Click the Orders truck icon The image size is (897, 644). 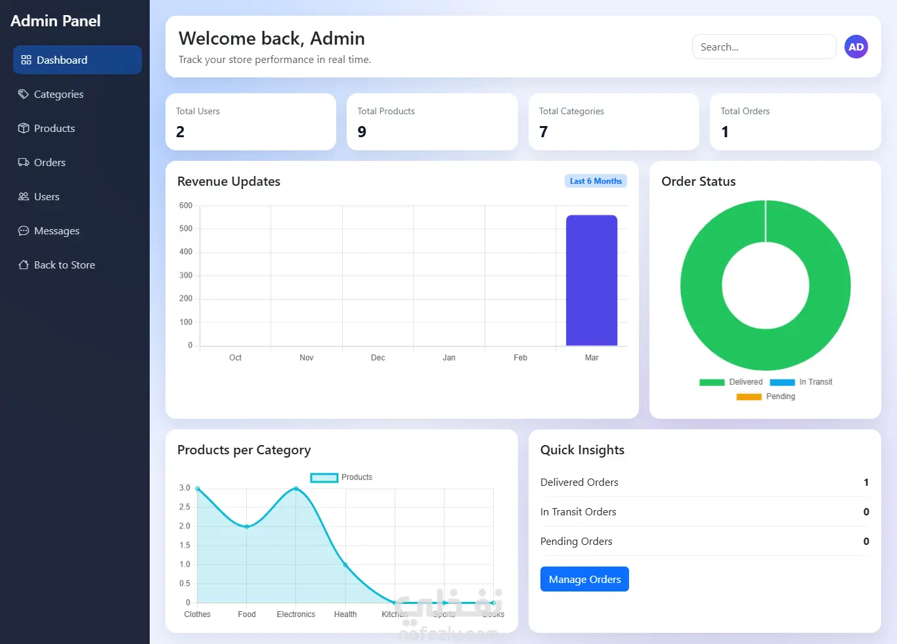[24, 162]
